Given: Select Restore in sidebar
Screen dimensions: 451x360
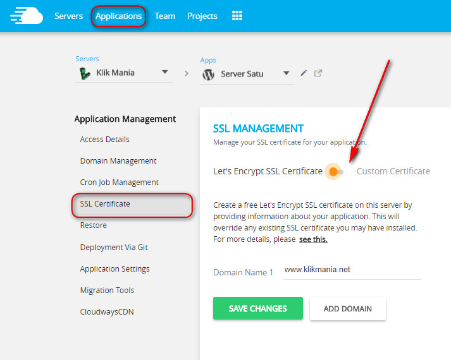Looking at the screenshot, I should click(94, 225).
